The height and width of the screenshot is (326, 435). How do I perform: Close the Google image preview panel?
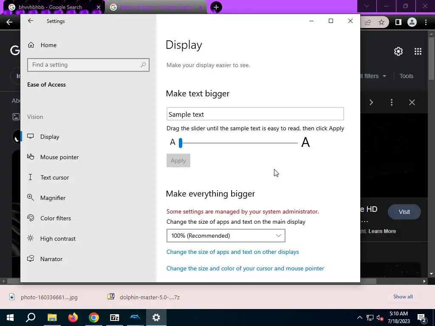[x=412, y=103]
